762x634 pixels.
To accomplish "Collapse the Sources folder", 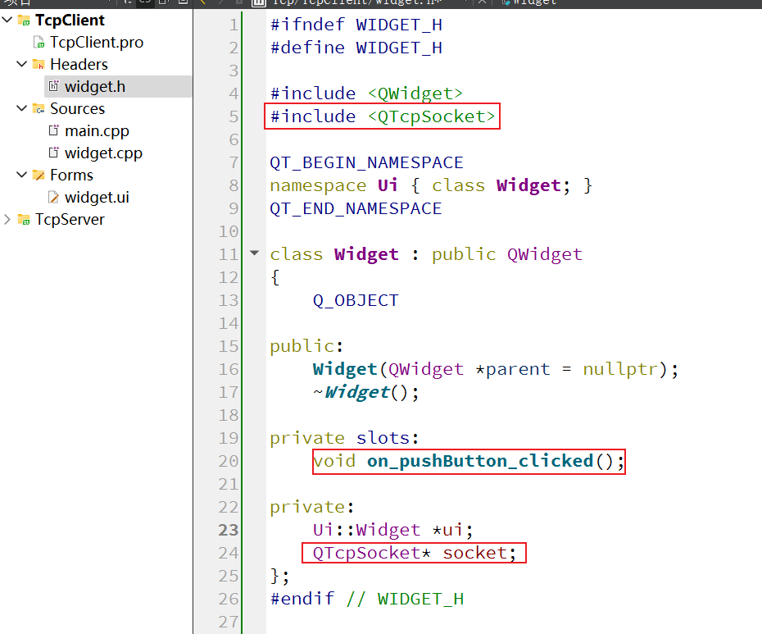I will click(21, 108).
